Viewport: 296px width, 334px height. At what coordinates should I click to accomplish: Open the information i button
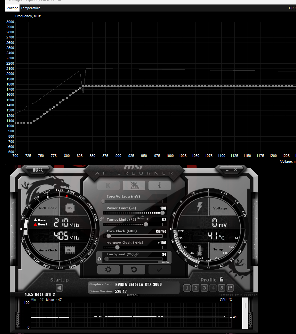click(x=160, y=185)
